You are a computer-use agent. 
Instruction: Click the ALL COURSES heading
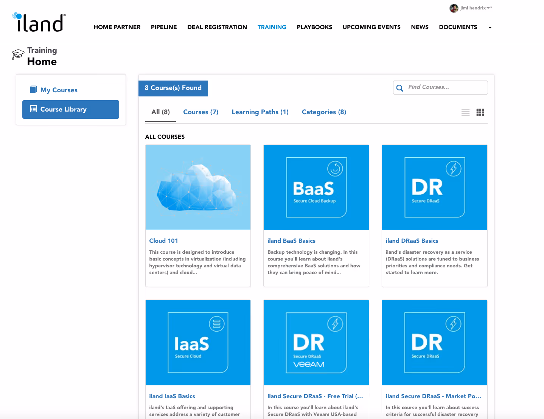(x=165, y=137)
